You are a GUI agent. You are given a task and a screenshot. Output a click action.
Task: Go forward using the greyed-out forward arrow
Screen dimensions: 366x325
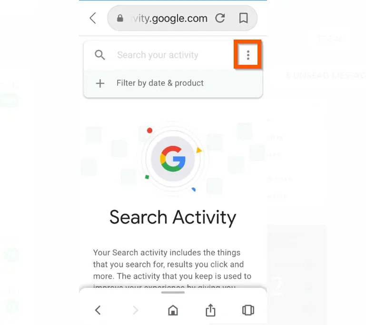click(136, 310)
